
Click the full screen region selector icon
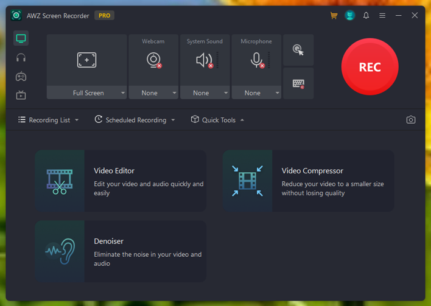pos(86,60)
